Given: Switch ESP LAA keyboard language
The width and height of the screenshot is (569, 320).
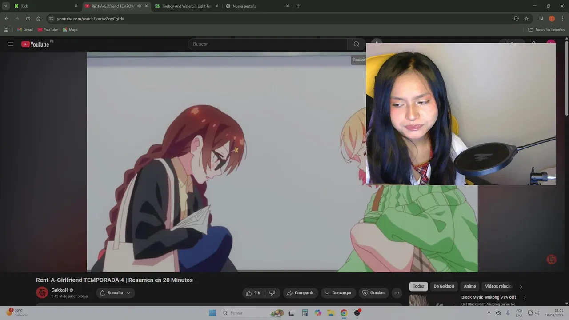Looking at the screenshot, I should pyautogui.click(x=519, y=313).
